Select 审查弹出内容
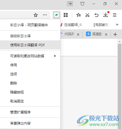Image resolution: width=122 pixels, height=129 pixels. click(30, 123)
